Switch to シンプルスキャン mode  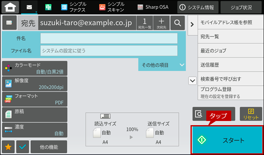(x=112, y=7)
